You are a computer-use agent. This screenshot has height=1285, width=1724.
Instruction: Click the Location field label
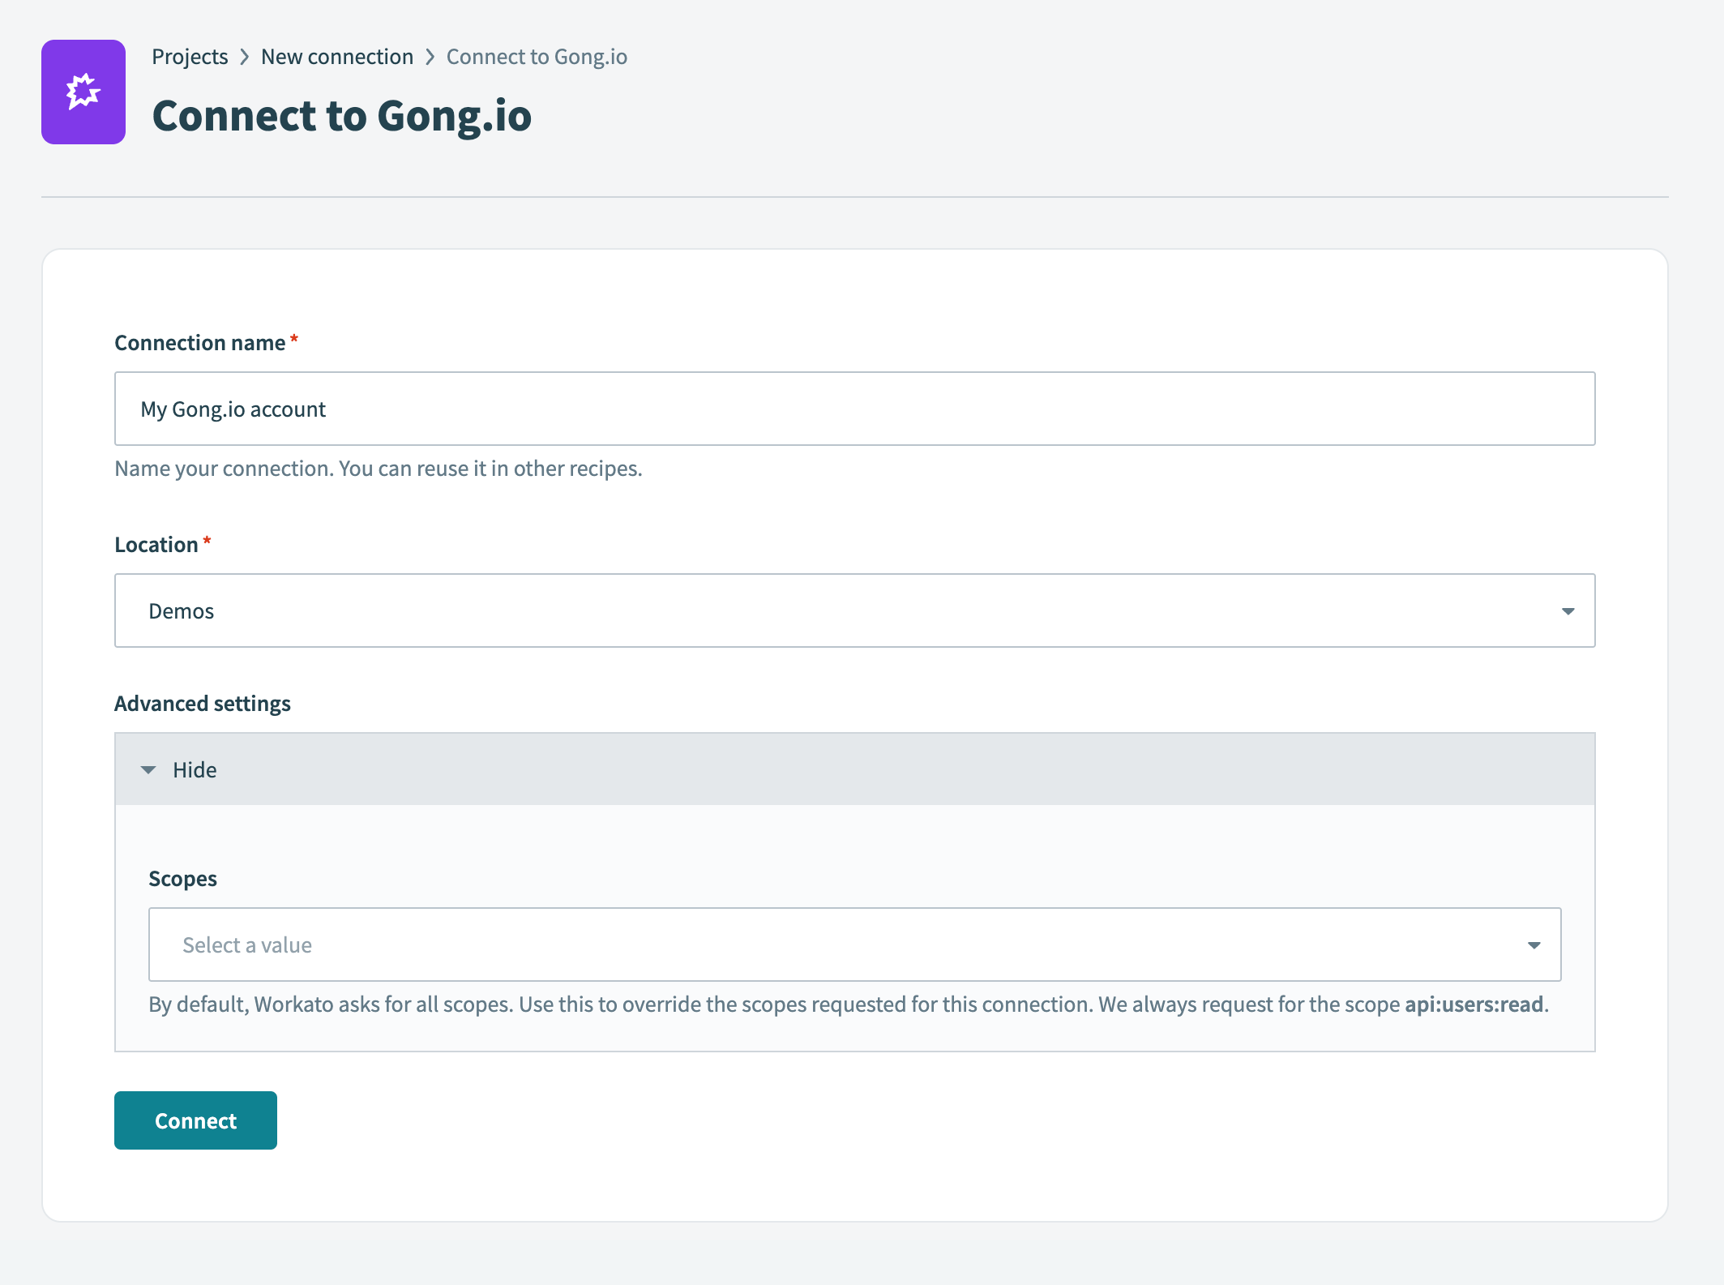coord(156,545)
